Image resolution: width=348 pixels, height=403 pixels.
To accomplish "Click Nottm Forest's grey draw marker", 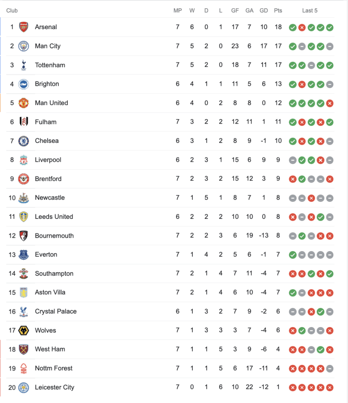I will point(330,369).
